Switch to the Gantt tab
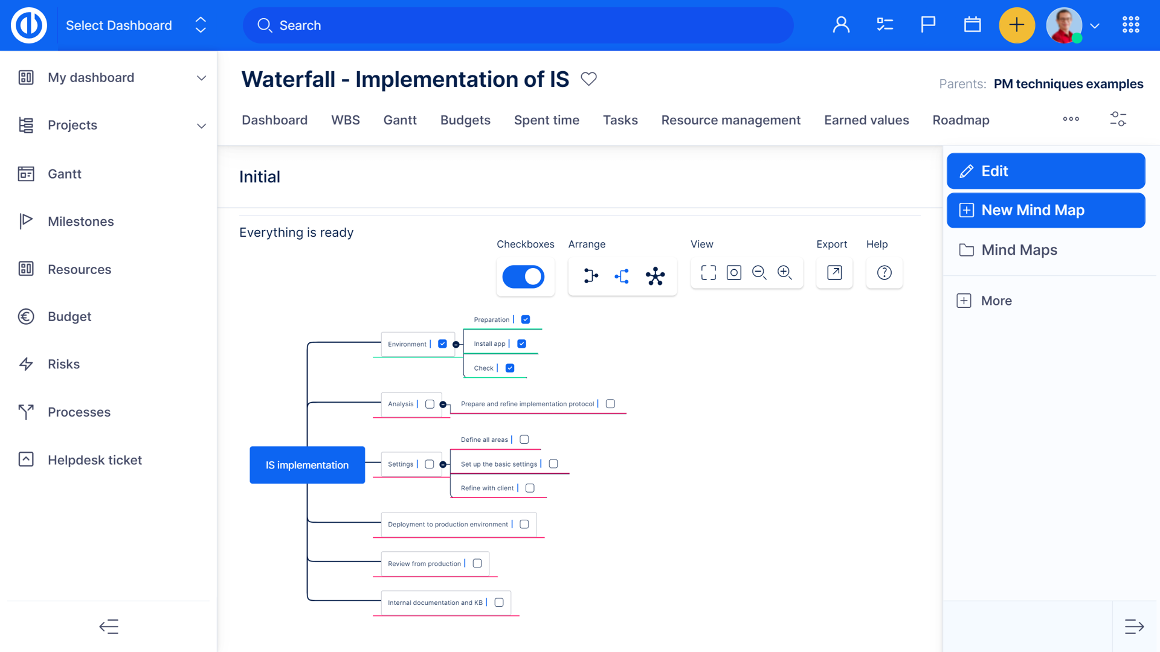The height and width of the screenshot is (652, 1160). pyautogui.click(x=400, y=120)
